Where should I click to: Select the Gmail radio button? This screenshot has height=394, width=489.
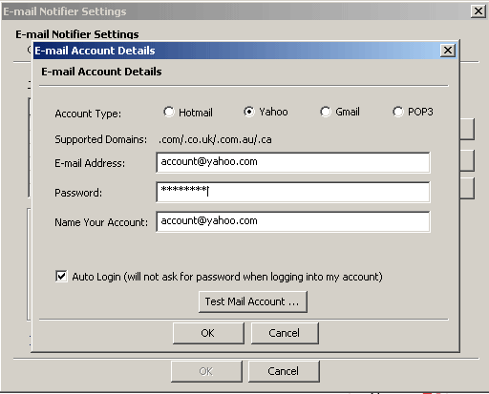pos(326,112)
